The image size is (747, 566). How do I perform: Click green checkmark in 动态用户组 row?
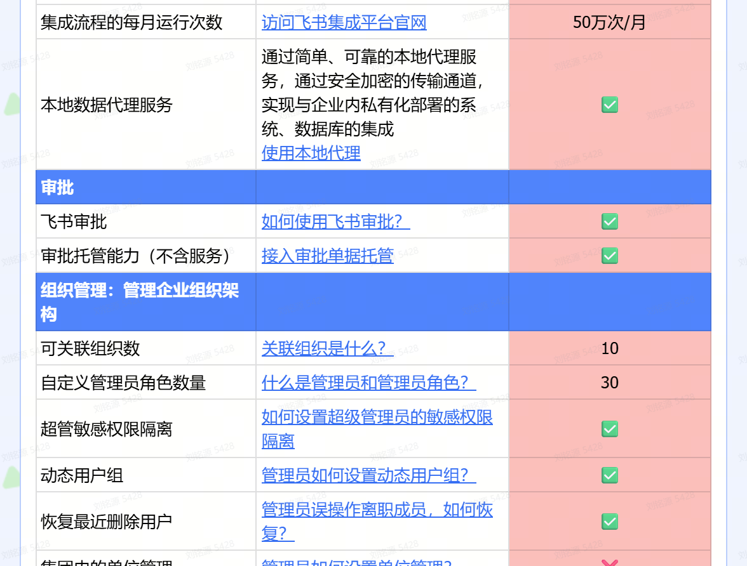(x=610, y=475)
